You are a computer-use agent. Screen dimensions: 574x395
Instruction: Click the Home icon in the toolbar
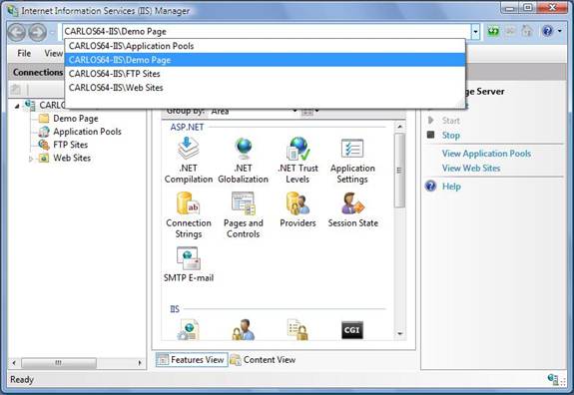pyautogui.click(x=527, y=31)
